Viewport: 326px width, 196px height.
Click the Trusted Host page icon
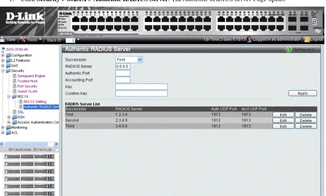coord(14,81)
